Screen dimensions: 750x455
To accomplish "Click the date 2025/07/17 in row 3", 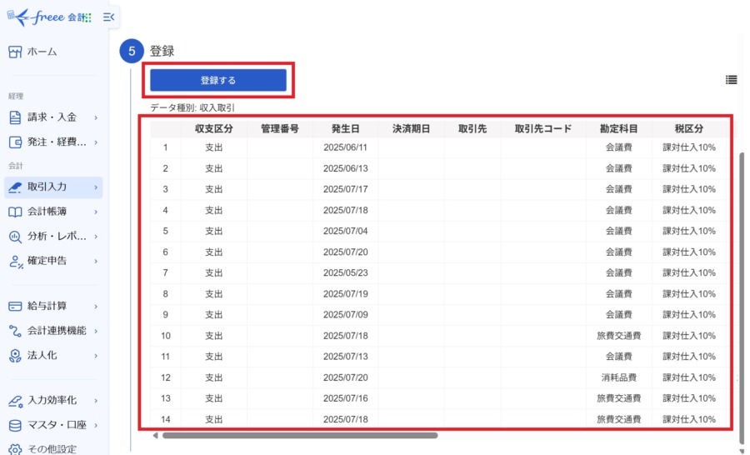I will (345, 189).
